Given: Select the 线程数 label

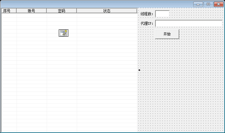Looking at the screenshot, I should [147, 14].
